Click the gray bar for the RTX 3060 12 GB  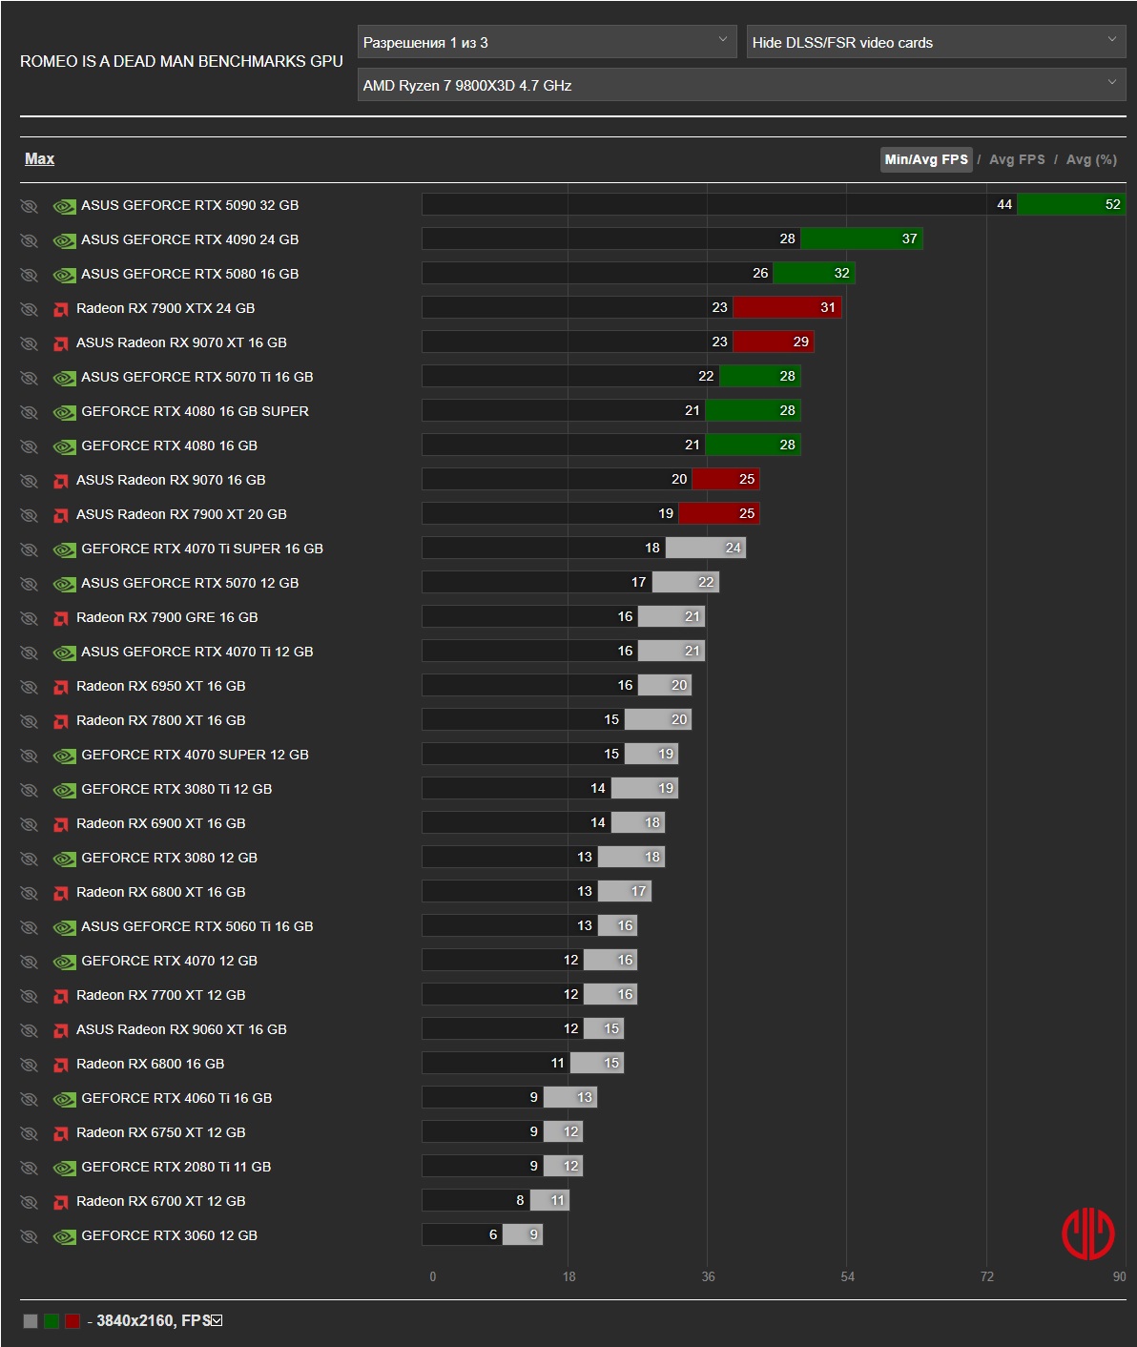point(522,1234)
